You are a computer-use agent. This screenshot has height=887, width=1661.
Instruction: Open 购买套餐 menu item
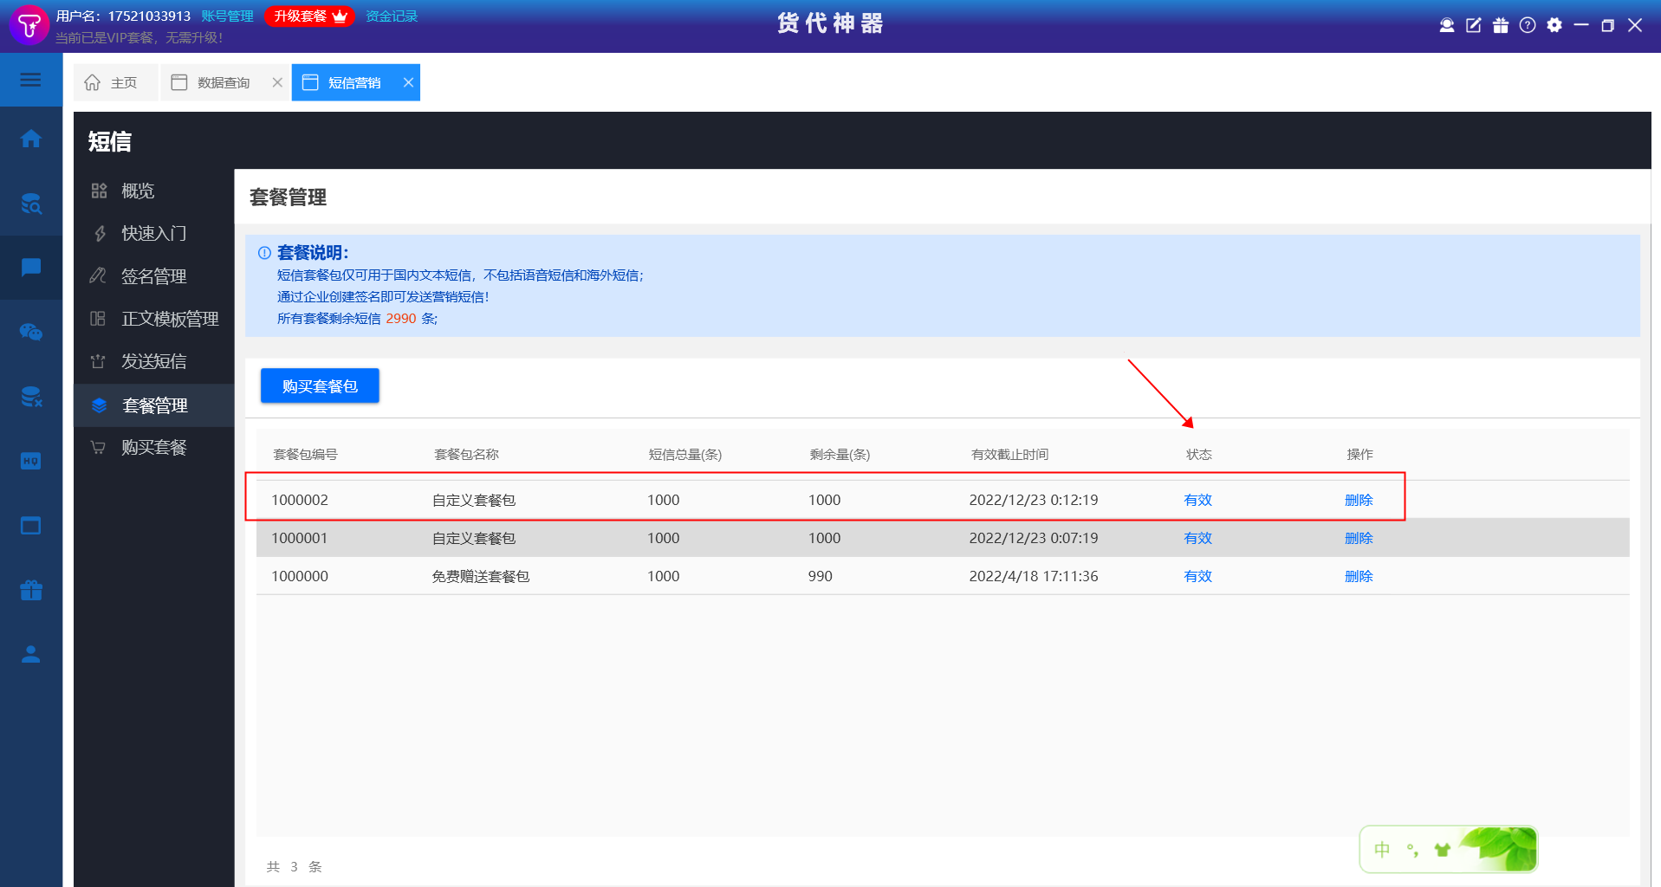(x=153, y=447)
